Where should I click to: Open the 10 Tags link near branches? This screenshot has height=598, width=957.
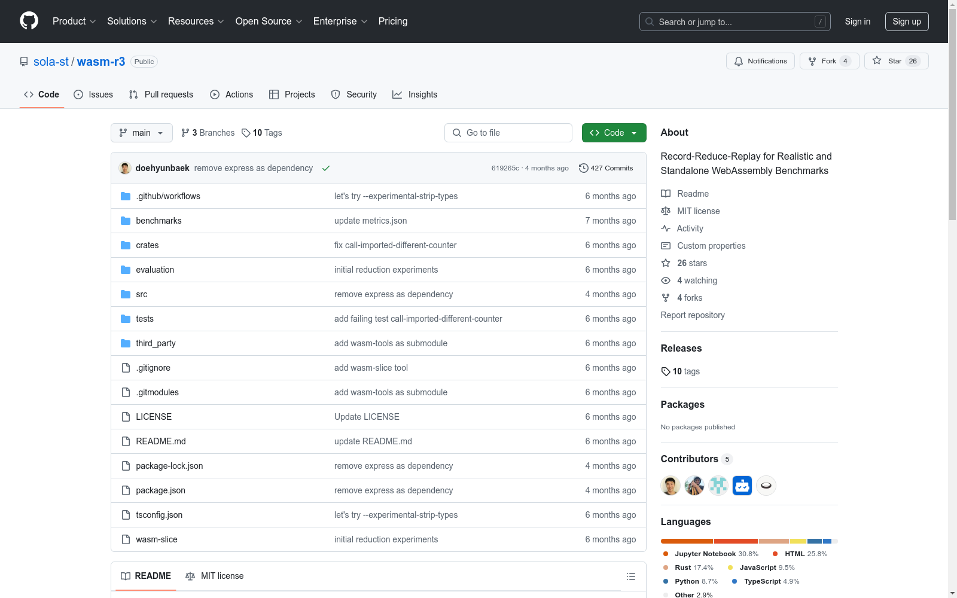point(262,133)
